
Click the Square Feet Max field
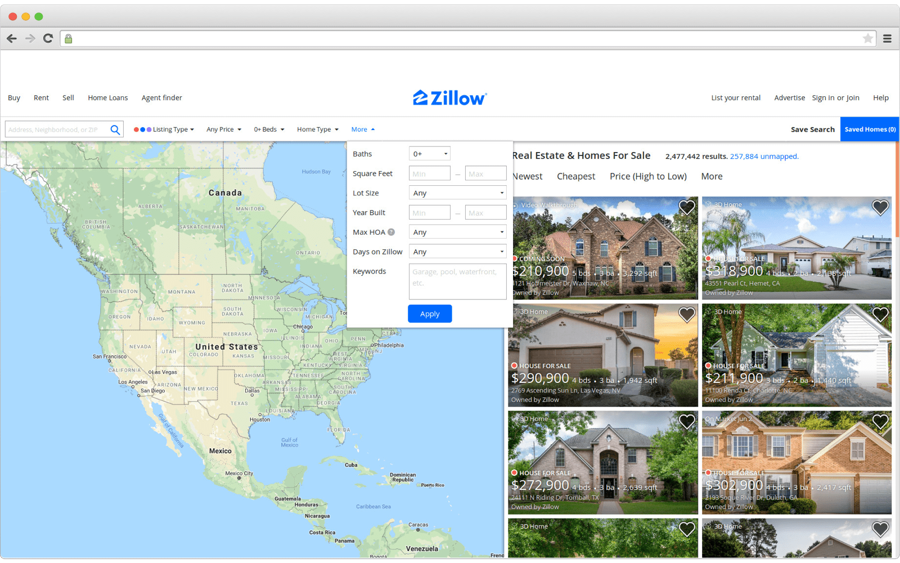pos(486,173)
